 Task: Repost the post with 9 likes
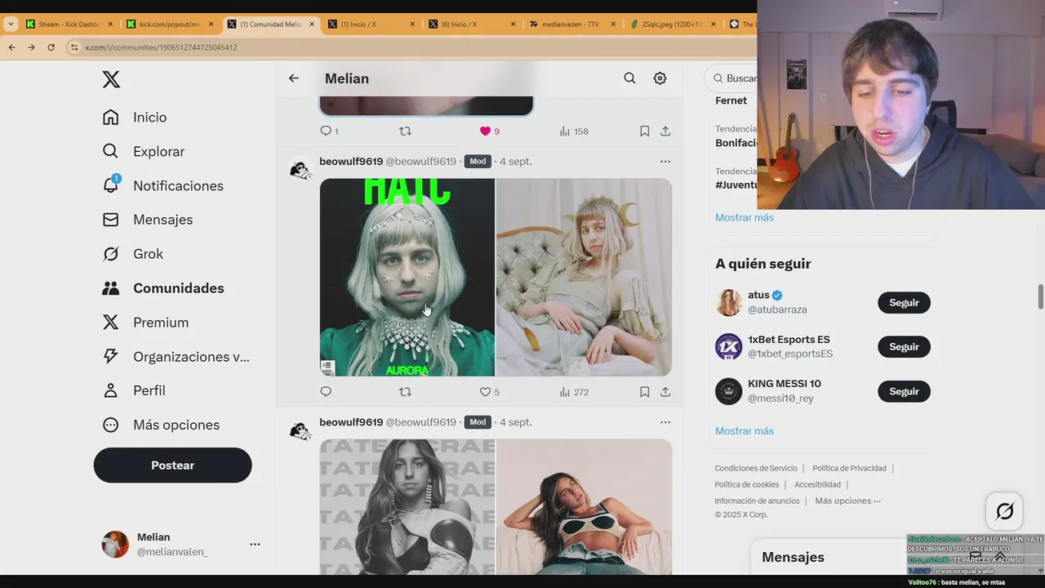click(405, 131)
